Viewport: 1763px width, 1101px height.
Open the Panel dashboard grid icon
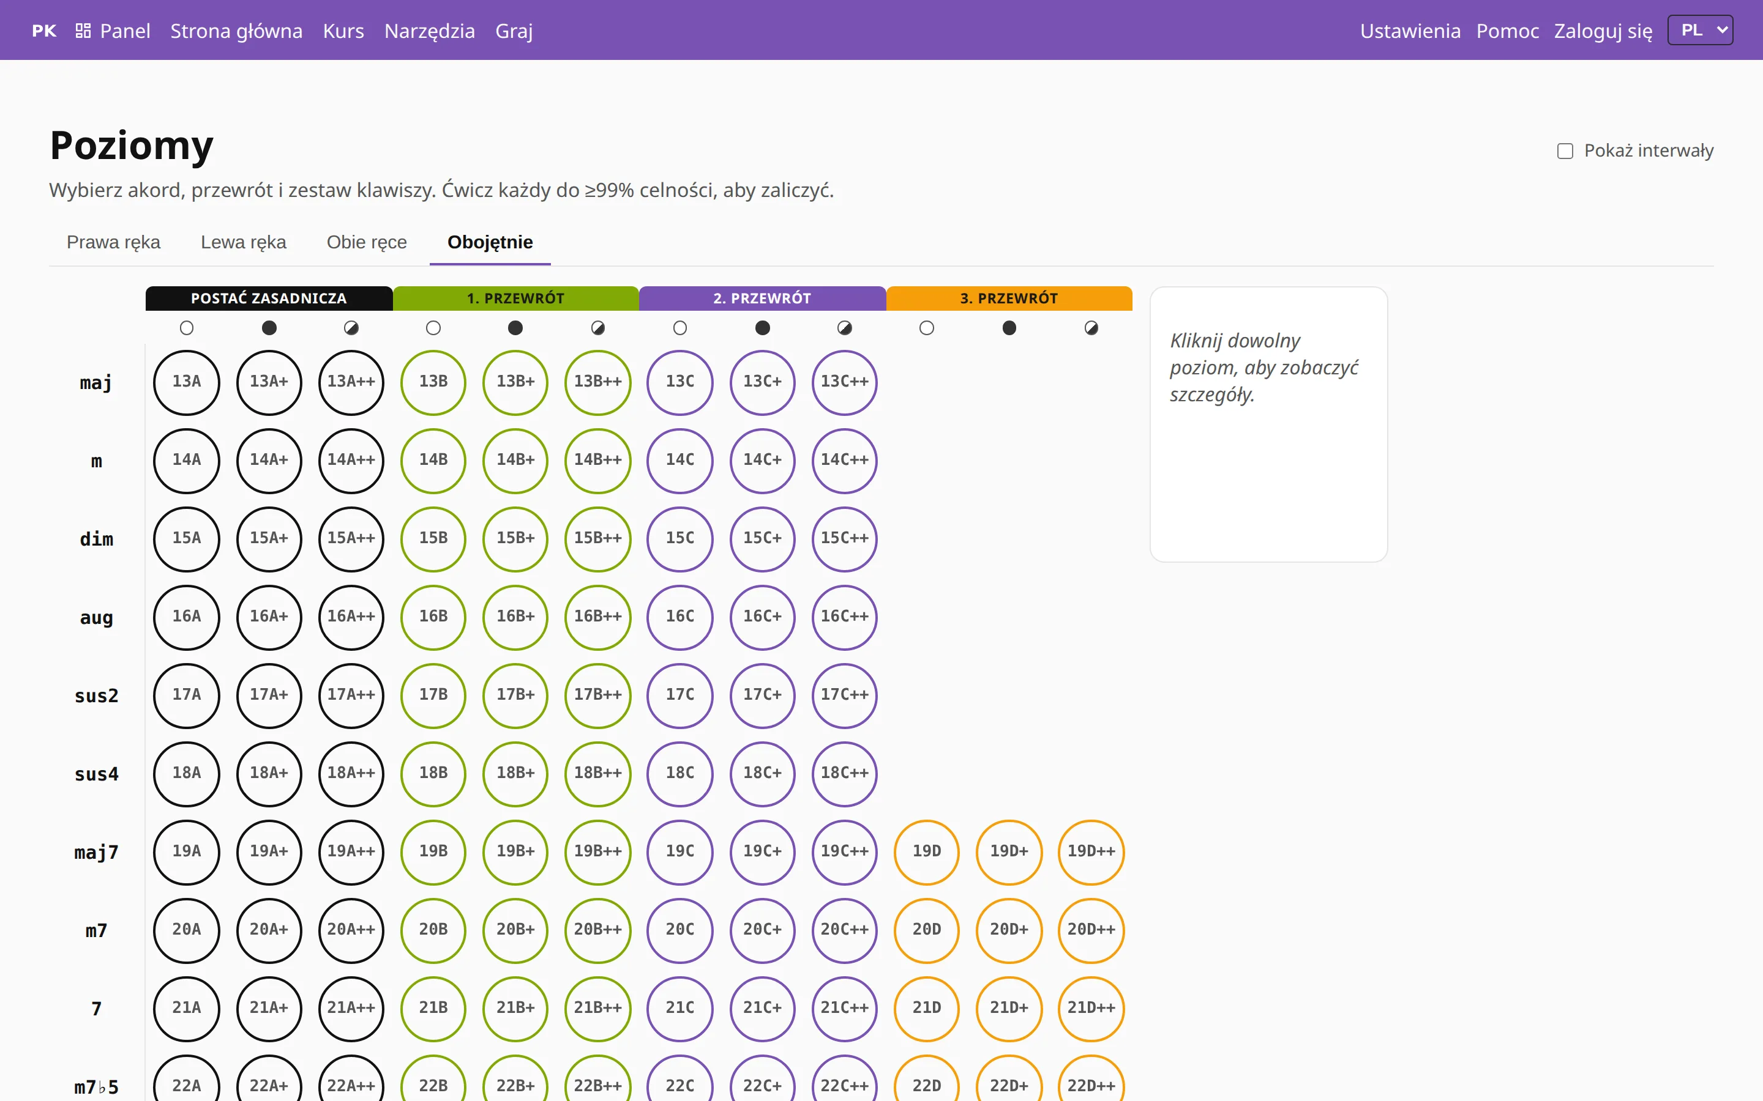point(83,31)
